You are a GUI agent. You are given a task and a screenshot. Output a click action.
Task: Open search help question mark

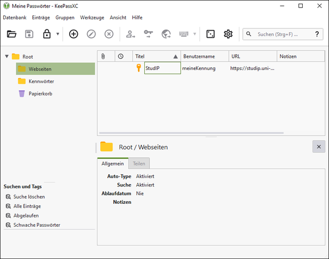point(317,34)
